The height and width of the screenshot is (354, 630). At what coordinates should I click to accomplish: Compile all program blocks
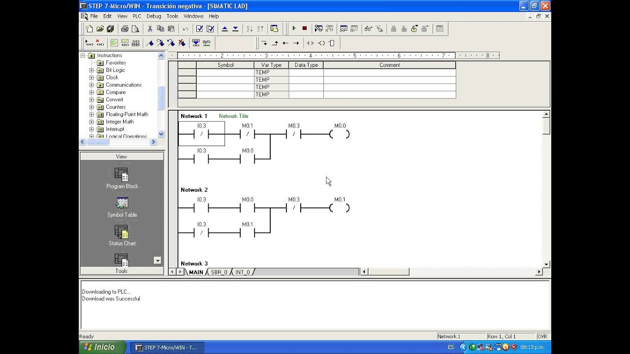210,29
